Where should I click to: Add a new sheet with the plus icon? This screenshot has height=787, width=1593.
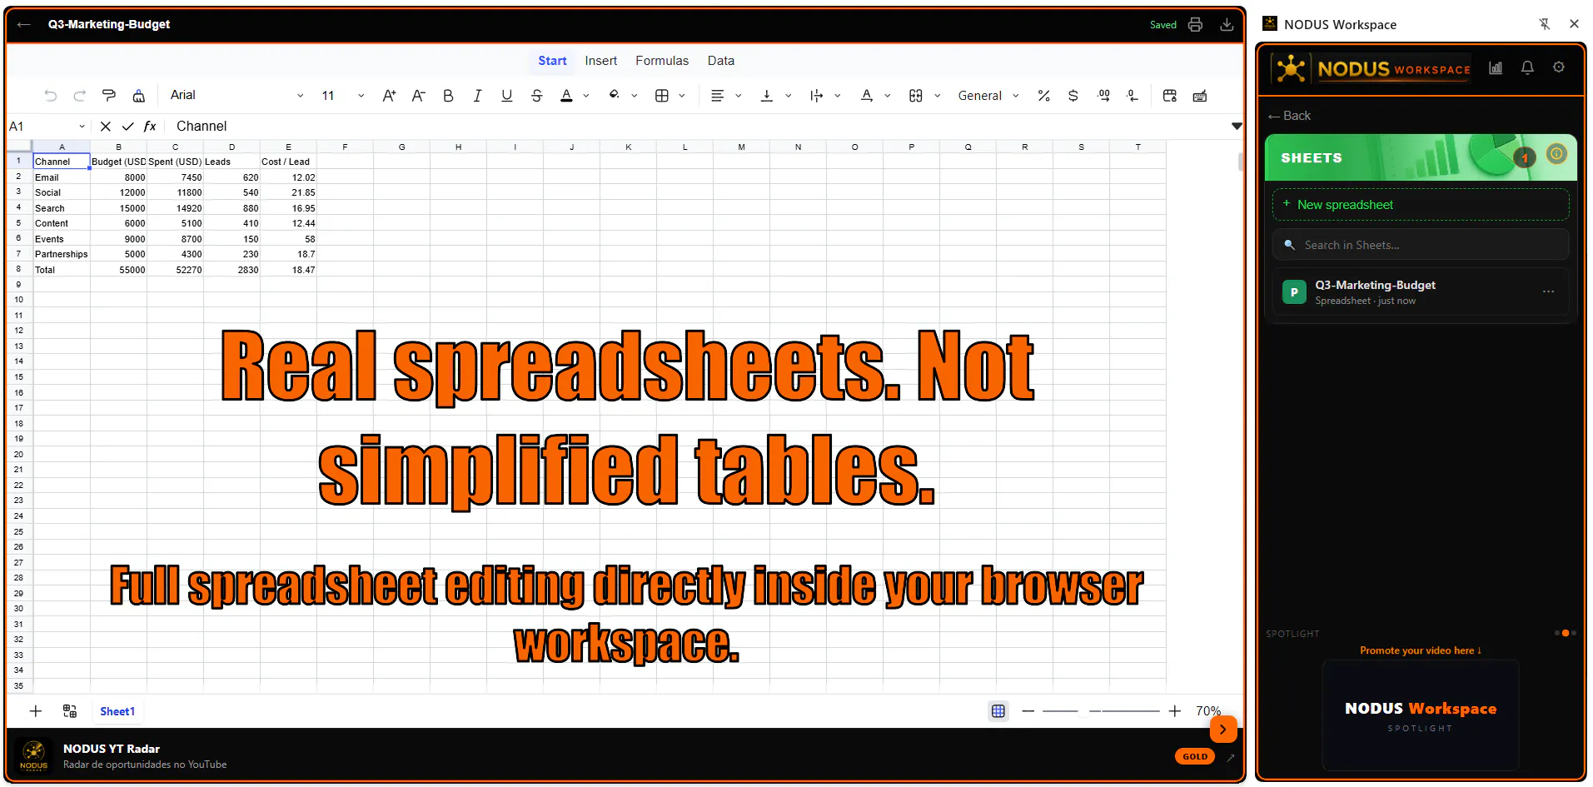pyautogui.click(x=36, y=711)
